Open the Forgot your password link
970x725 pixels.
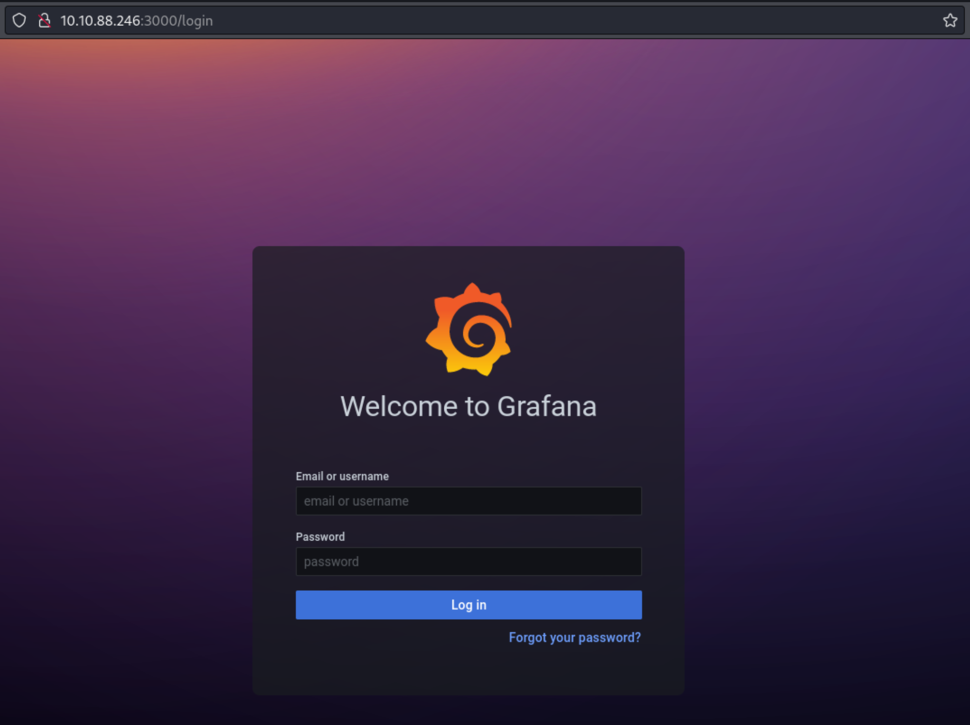click(574, 637)
